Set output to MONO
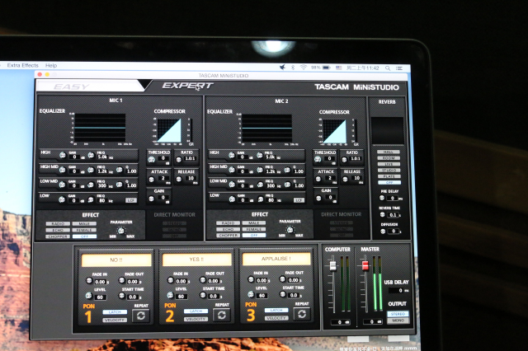528x351 pixels. (x=398, y=321)
